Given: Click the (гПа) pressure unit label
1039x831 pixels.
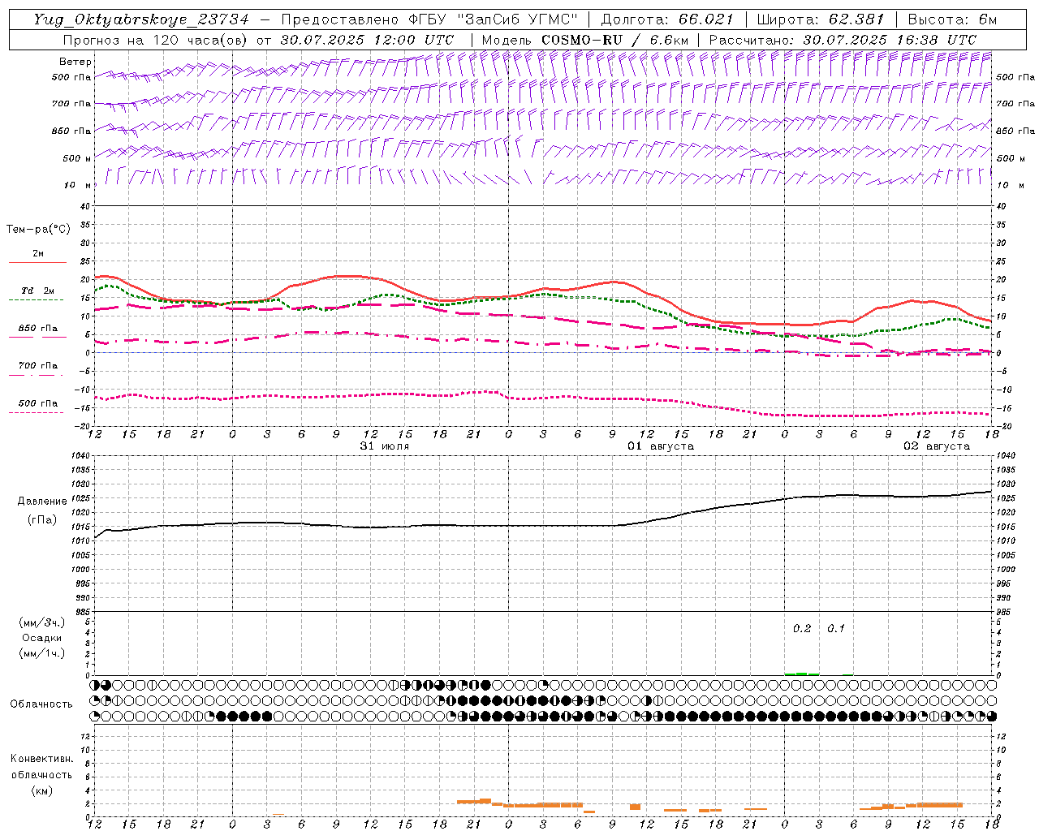Looking at the screenshot, I should coord(42,519).
